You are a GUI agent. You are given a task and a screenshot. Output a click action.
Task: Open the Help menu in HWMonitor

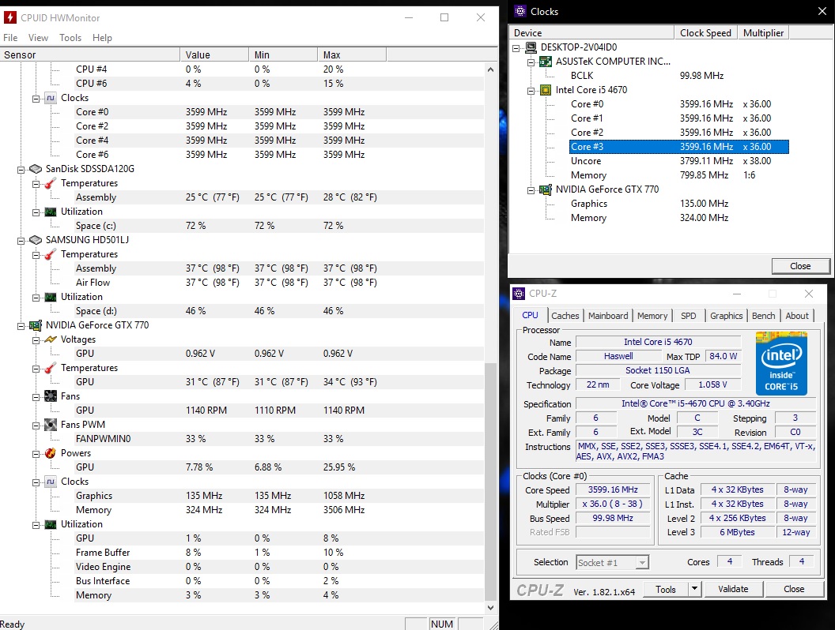[102, 38]
